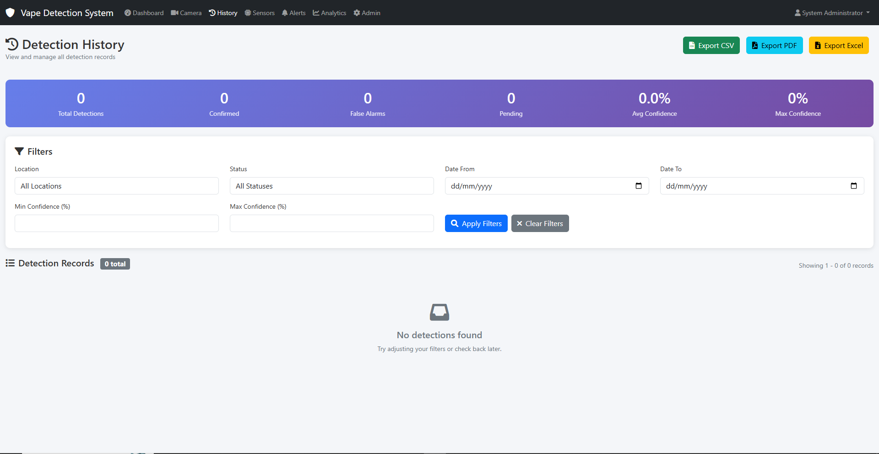Click the calendar icon in Date From
Viewport: 879px width, 454px height.
click(638, 186)
